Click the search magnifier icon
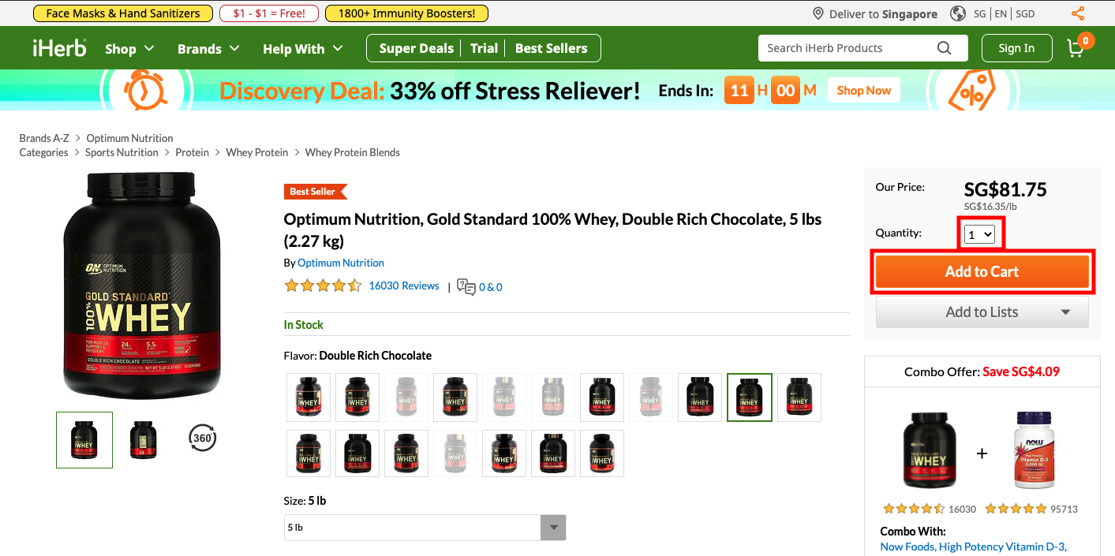The image size is (1115, 556). [x=944, y=48]
